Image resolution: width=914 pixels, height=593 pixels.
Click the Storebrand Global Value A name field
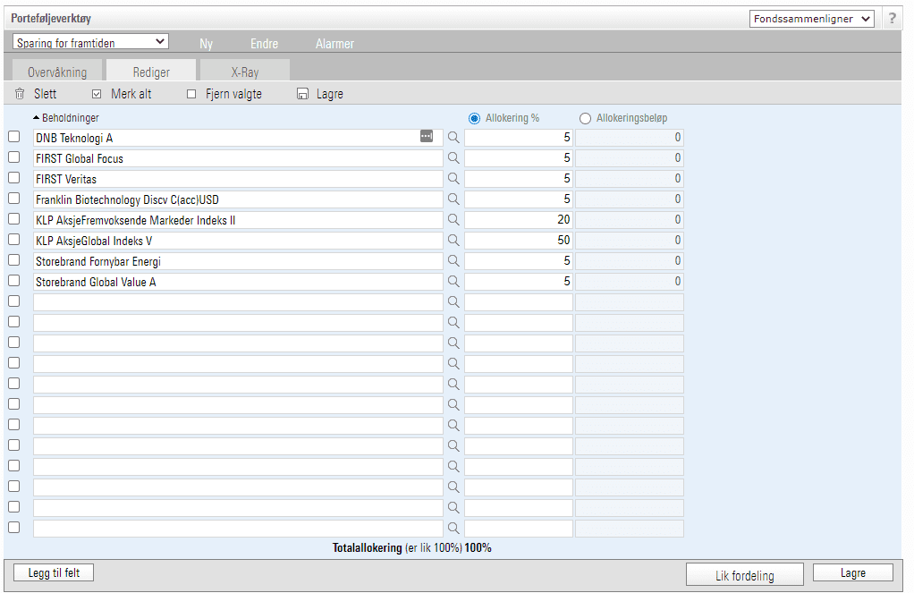tap(238, 282)
